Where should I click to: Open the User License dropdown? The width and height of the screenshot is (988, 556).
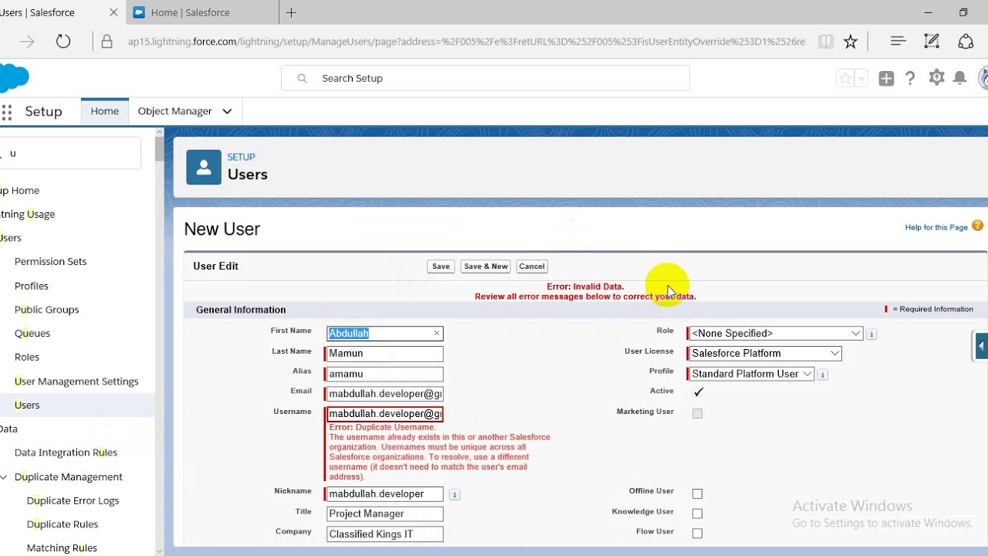pos(765,354)
